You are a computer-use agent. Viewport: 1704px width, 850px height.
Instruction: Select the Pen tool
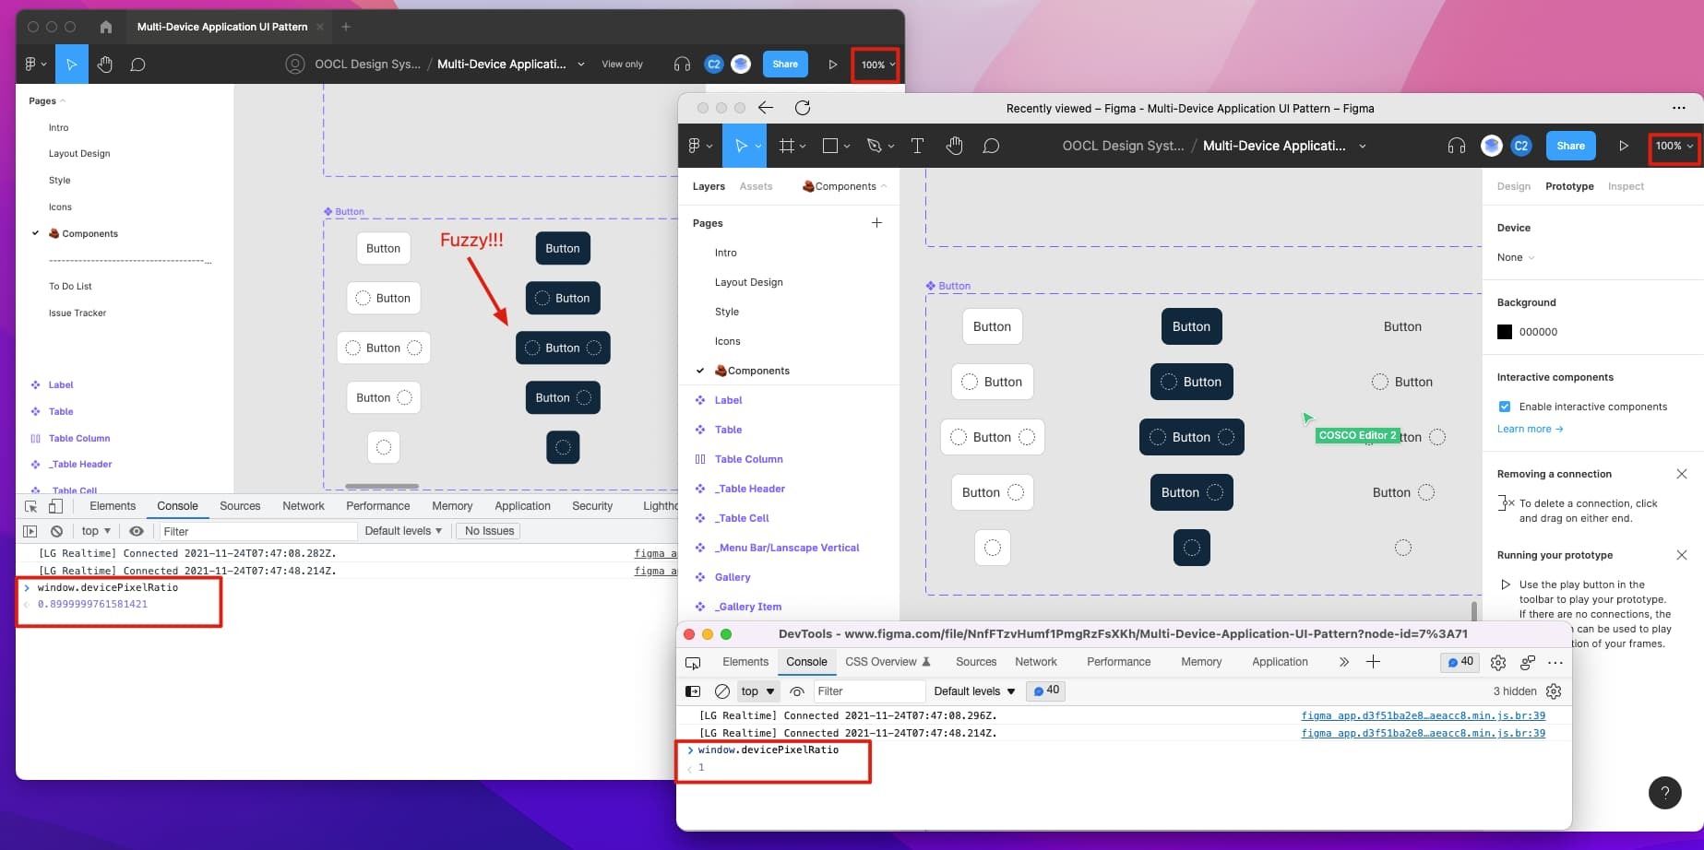point(874,146)
